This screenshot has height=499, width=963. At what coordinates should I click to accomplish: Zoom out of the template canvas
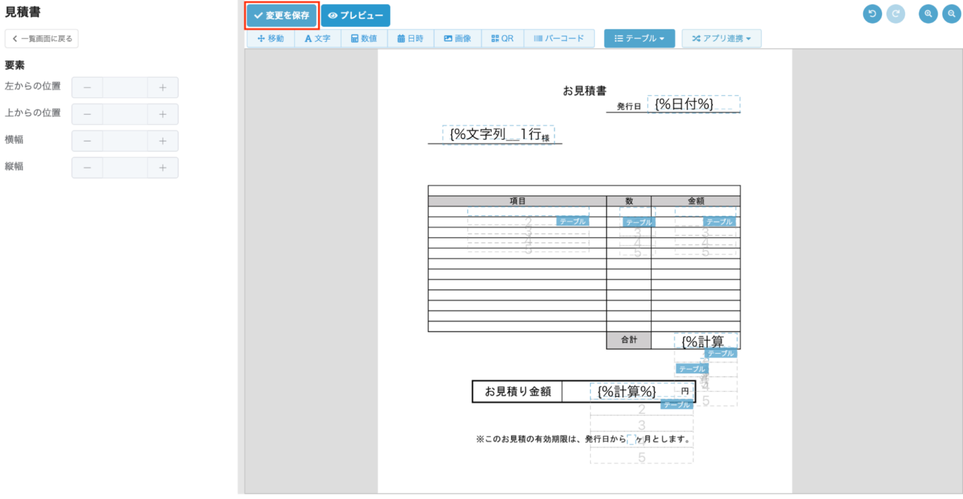pos(951,14)
